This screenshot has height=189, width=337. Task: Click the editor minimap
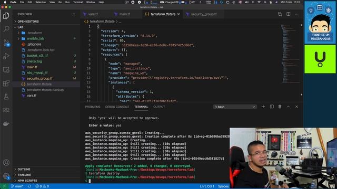pos(290,54)
